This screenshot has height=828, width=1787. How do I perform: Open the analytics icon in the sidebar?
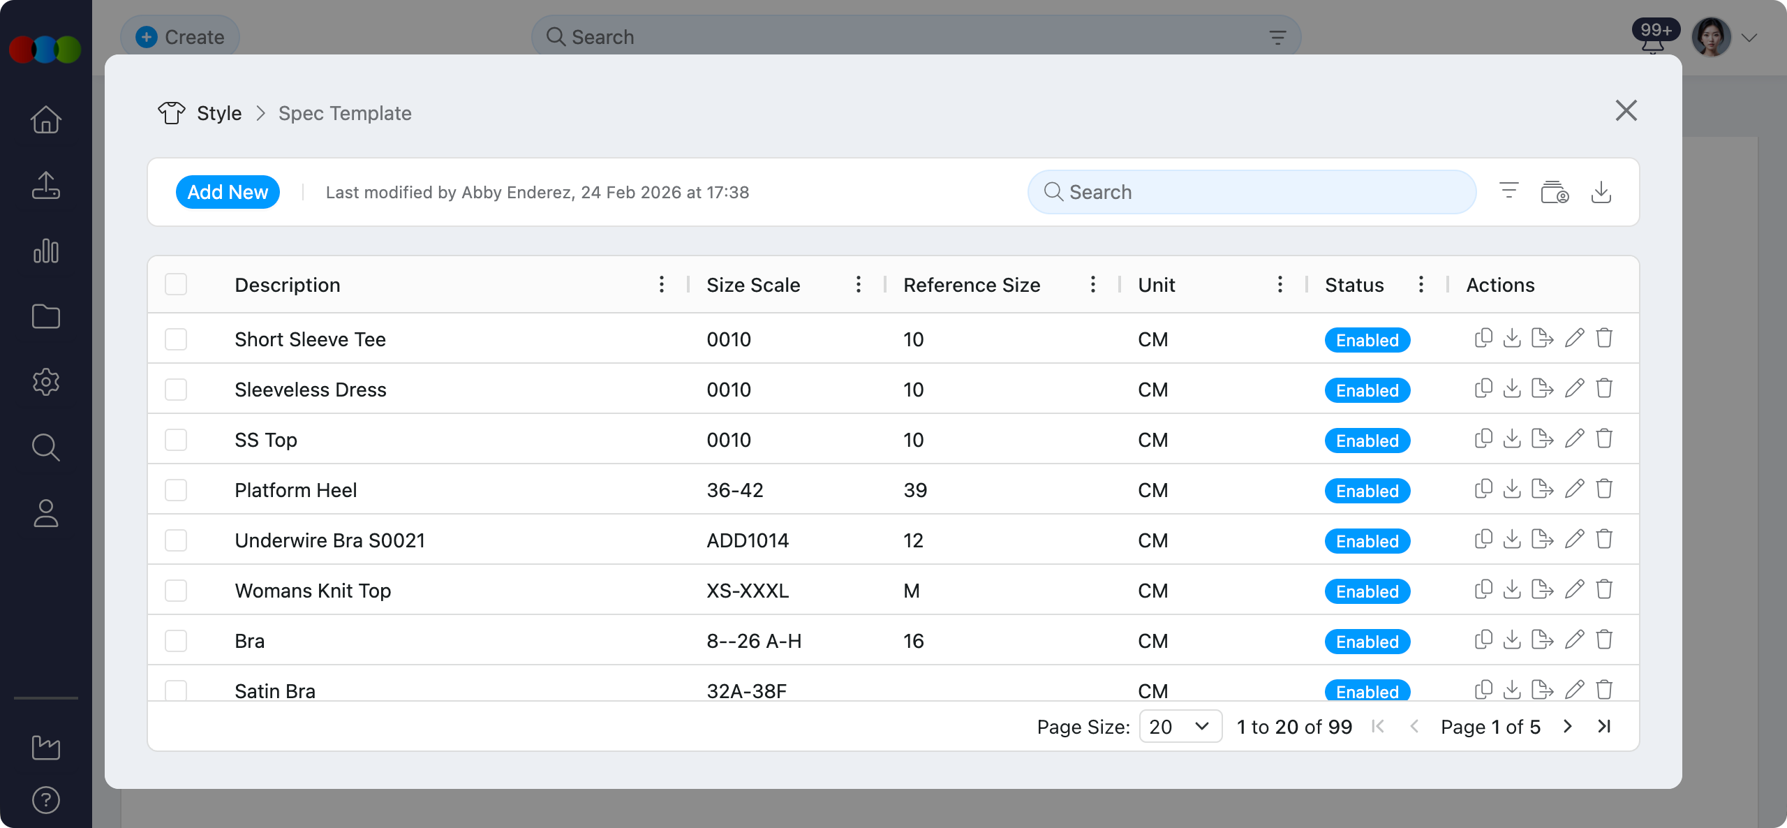(x=45, y=251)
